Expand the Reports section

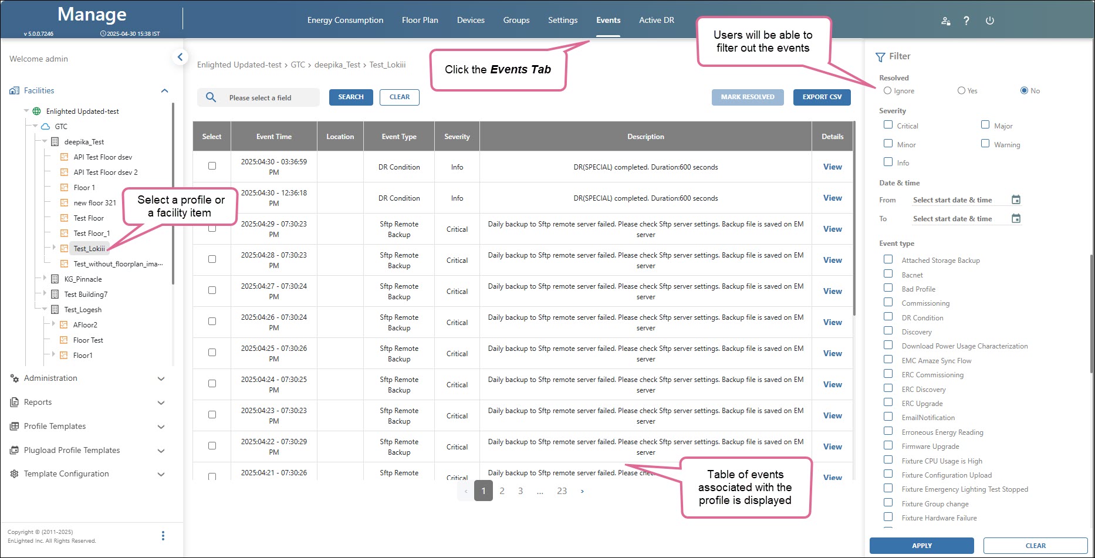161,403
